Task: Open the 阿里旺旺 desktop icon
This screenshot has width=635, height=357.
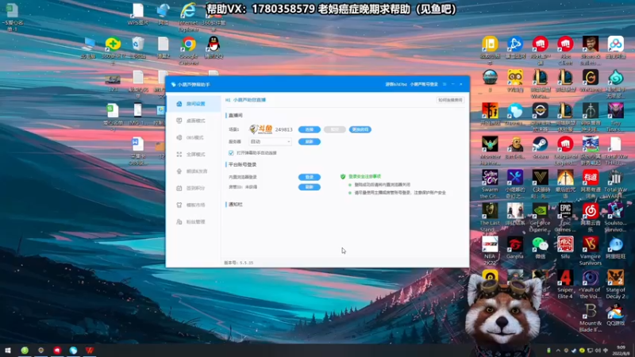Action: [615, 248]
